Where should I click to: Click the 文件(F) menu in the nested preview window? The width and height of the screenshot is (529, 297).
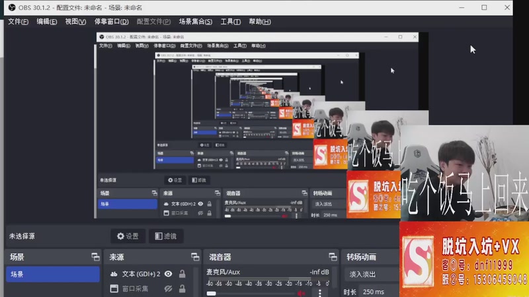pyautogui.click(x=106, y=46)
